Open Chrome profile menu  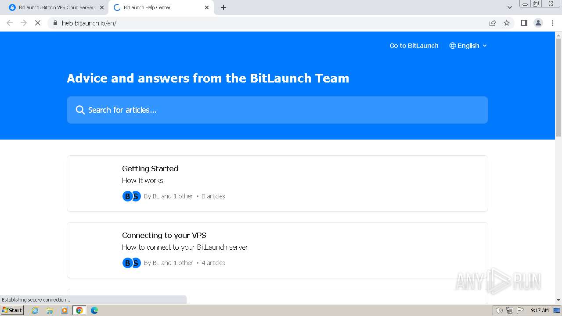coord(538,23)
